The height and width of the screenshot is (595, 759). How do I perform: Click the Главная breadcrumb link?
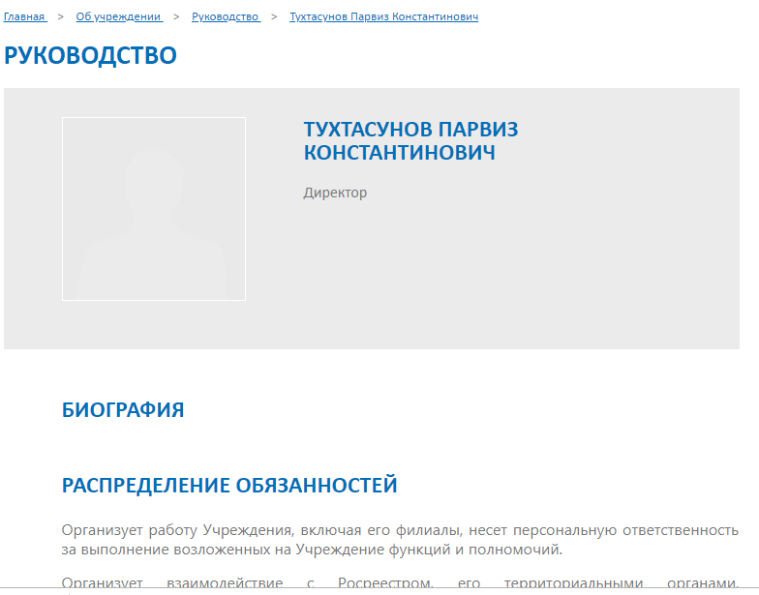tap(24, 16)
